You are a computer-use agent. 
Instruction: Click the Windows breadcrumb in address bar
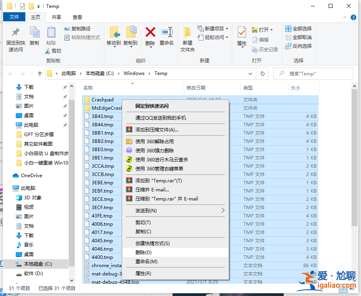(134, 73)
